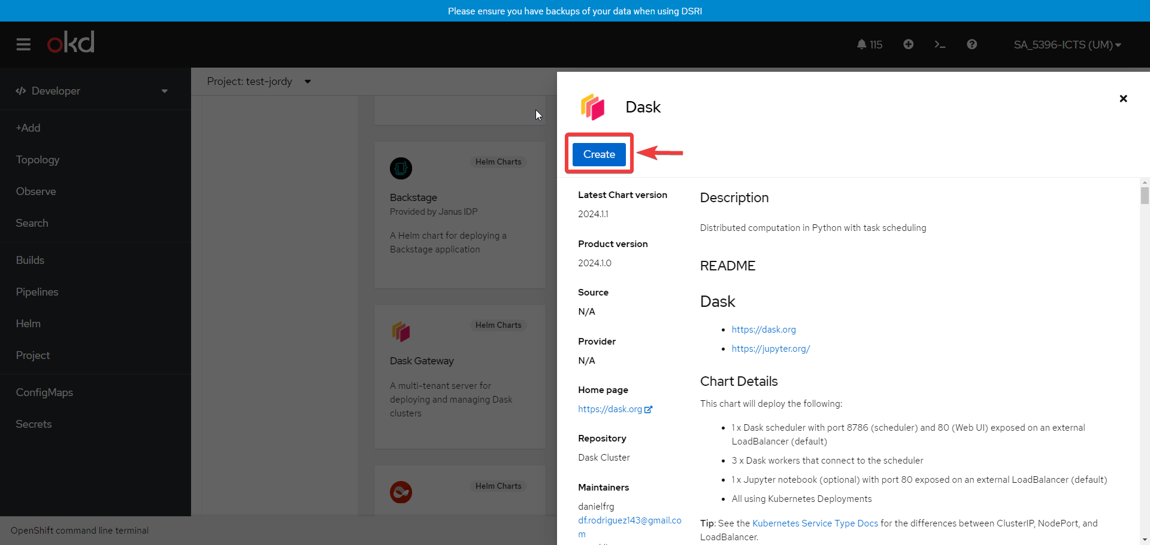This screenshot has width=1150, height=545.
Task: Click the Create button for Dask
Action: click(x=599, y=154)
